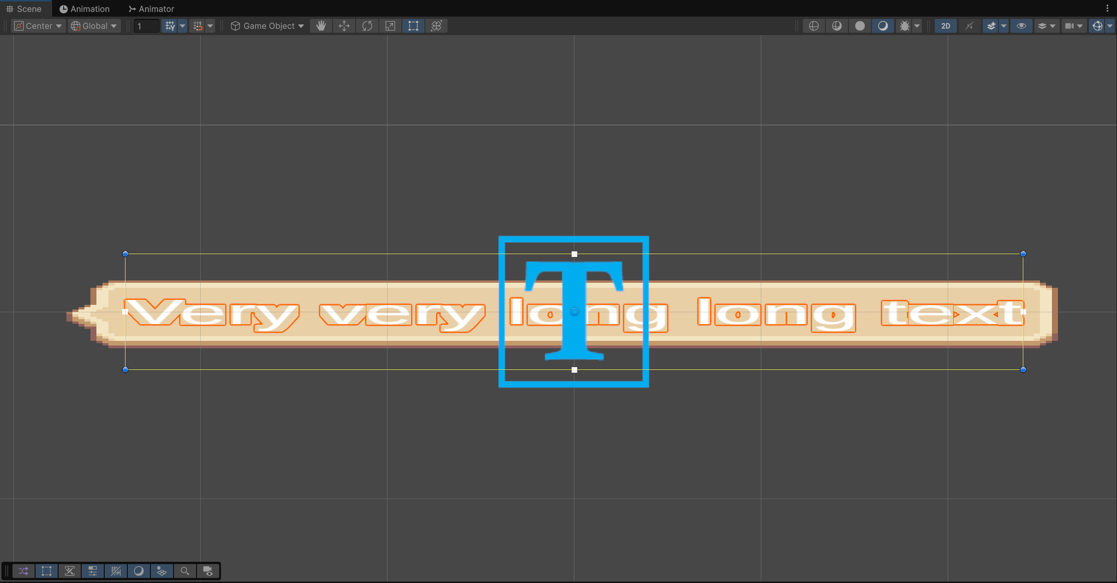1117x583 pixels.
Task: Click the magnifier search icon in bottom overlay
Action: pos(185,571)
